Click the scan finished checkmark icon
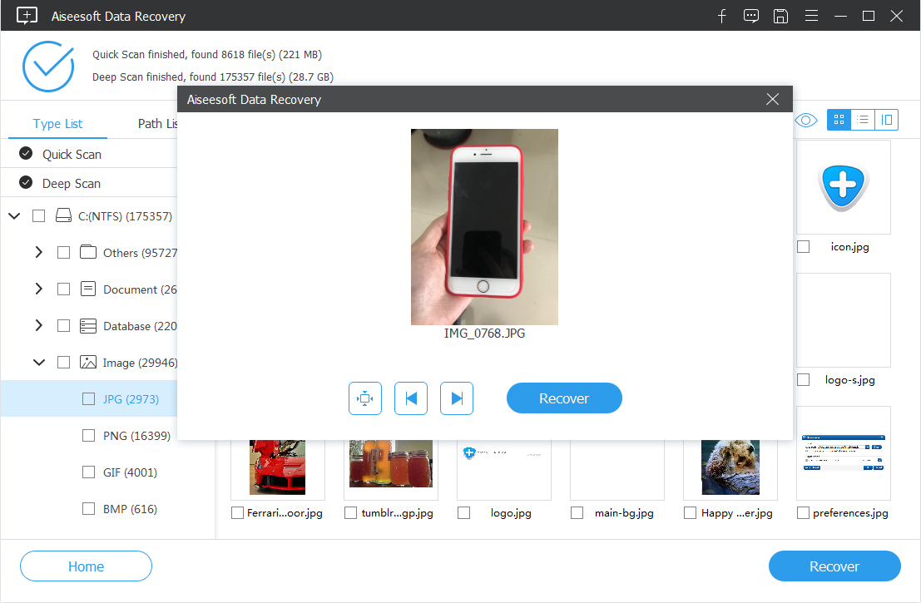The height and width of the screenshot is (603, 921). (48, 67)
